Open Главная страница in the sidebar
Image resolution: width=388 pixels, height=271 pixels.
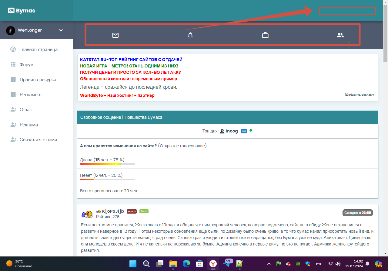(x=38, y=50)
